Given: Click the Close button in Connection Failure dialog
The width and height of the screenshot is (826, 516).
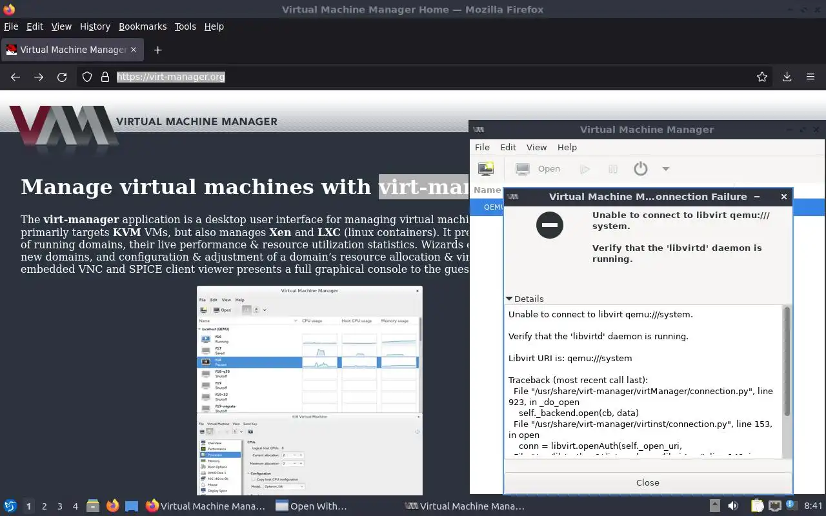Looking at the screenshot, I should 648,482.
